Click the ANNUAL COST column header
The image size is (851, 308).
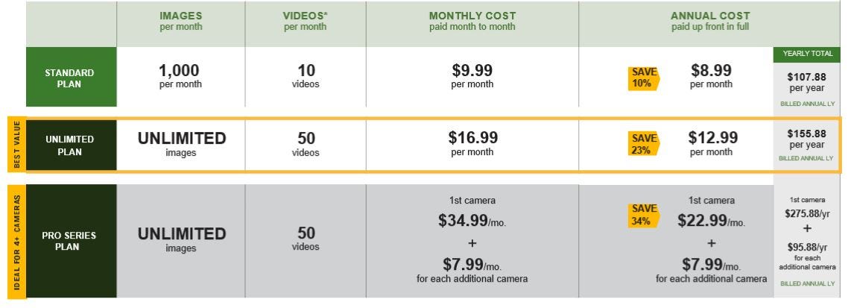710,22
